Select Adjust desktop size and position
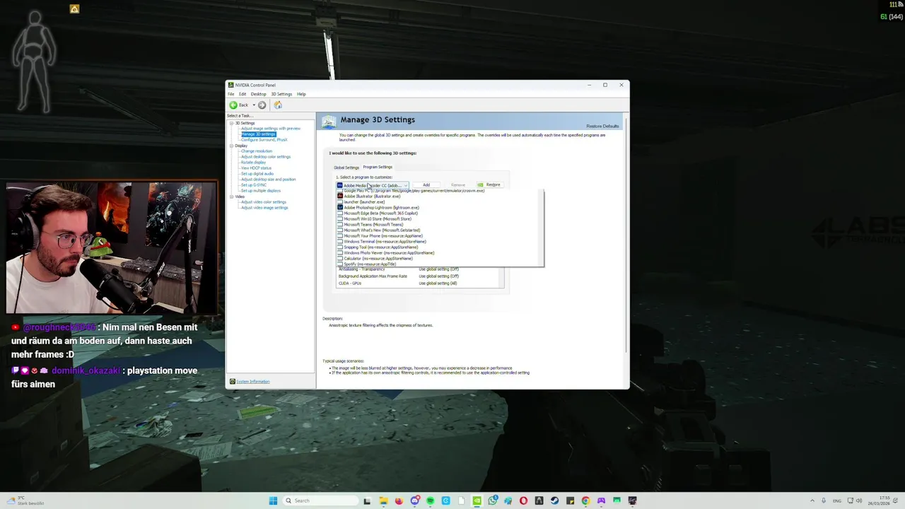This screenshot has width=905, height=509. (269, 180)
